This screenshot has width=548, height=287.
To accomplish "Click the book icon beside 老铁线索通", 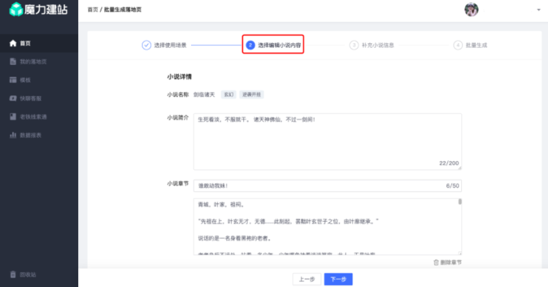I will (13, 116).
